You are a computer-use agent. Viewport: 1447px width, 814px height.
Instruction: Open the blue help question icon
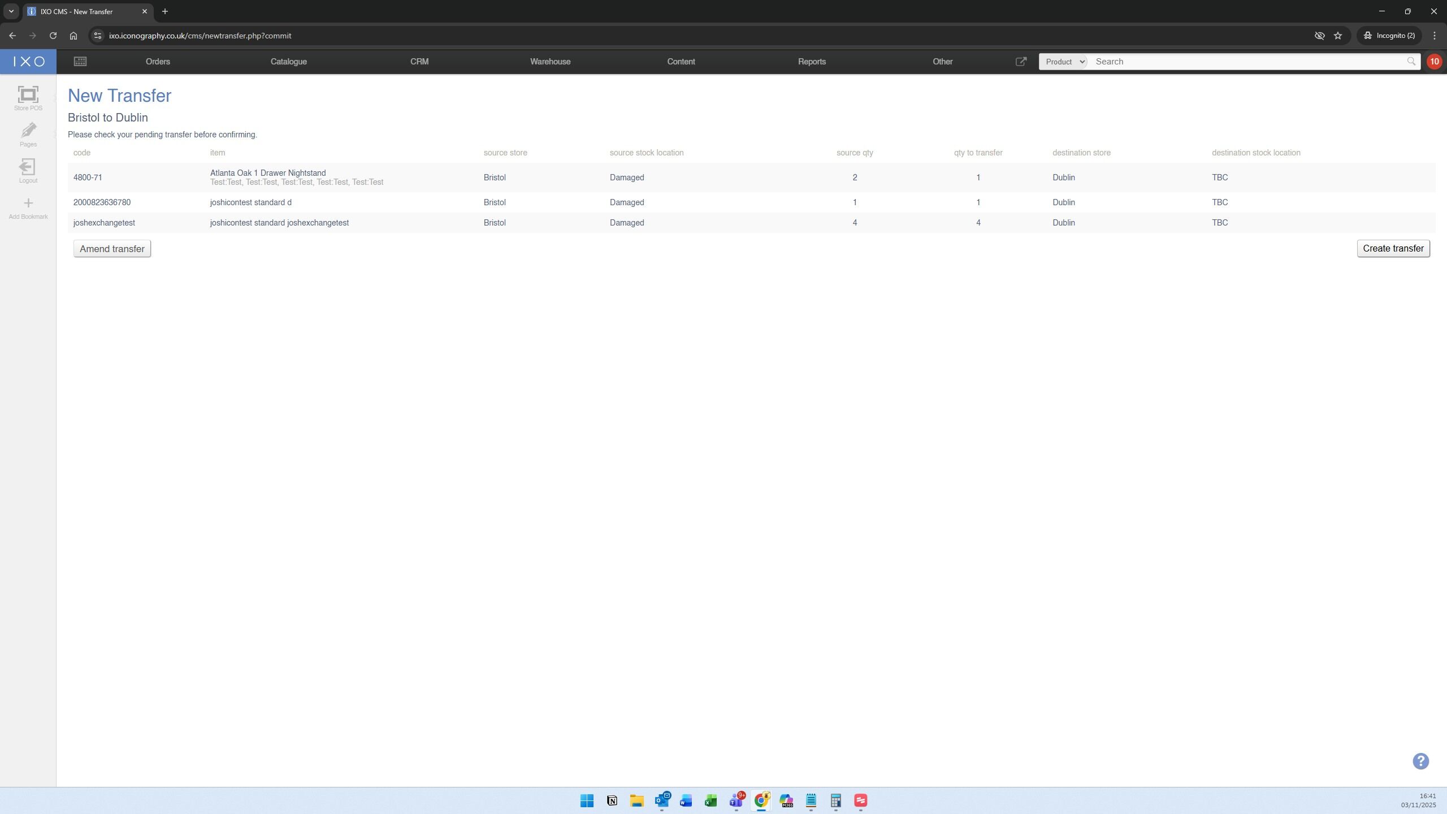[1420, 761]
